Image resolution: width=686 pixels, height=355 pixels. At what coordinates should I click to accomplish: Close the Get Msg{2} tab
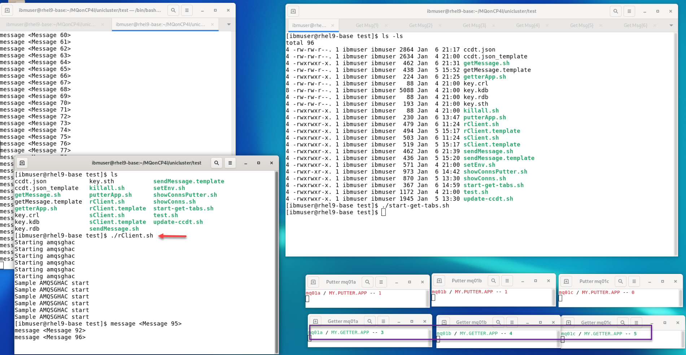point(440,26)
